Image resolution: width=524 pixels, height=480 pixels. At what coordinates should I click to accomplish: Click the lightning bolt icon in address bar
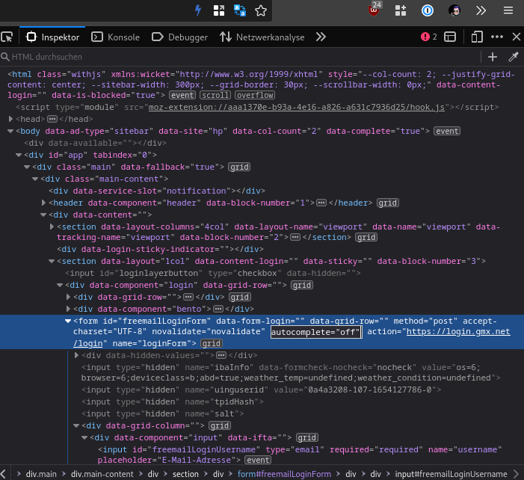click(x=198, y=10)
